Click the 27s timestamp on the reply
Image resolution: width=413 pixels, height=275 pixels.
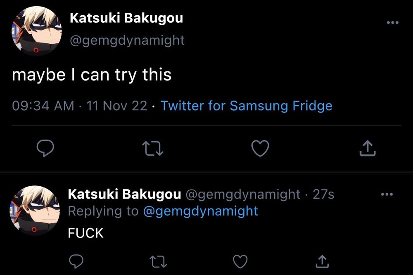(323, 194)
